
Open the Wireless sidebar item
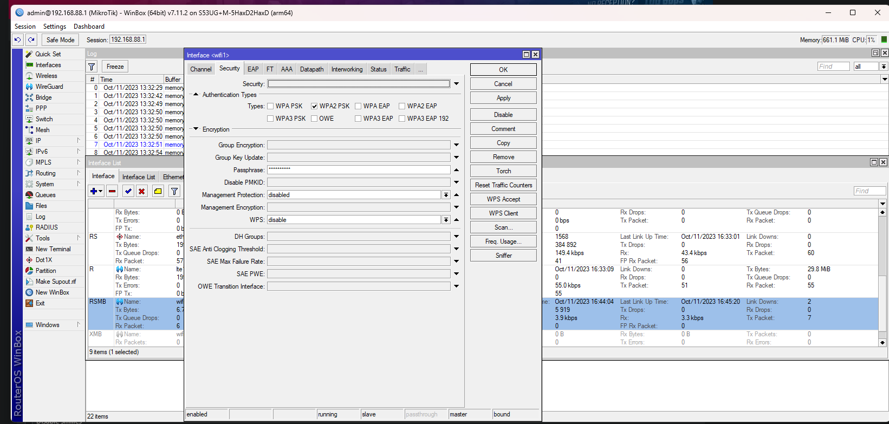pos(46,76)
